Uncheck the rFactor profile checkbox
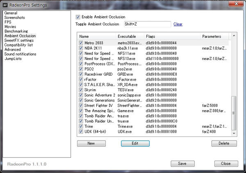The image size is (246, 173). pyautogui.click(x=81, y=79)
